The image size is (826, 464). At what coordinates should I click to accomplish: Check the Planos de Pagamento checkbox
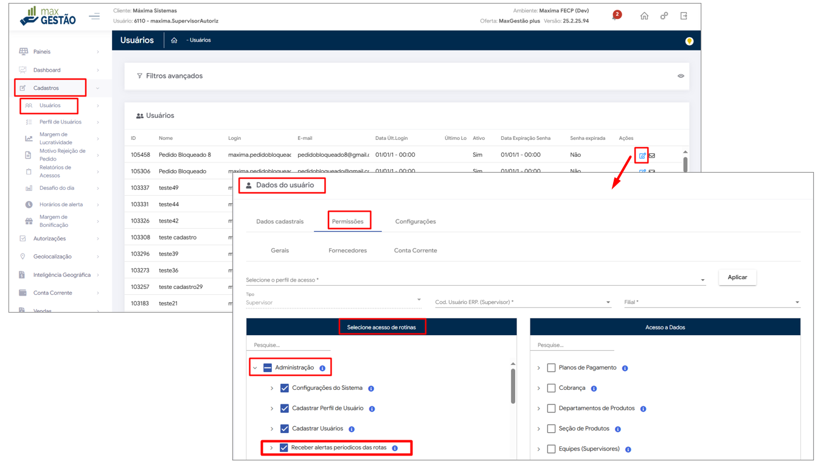point(551,368)
